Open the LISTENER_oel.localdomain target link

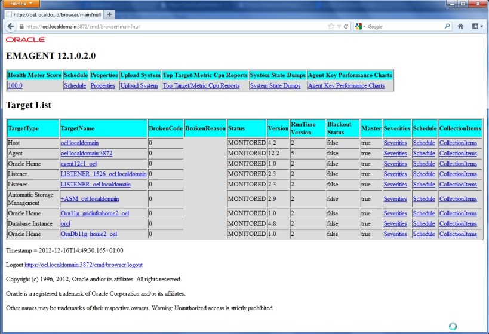(96, 185)
